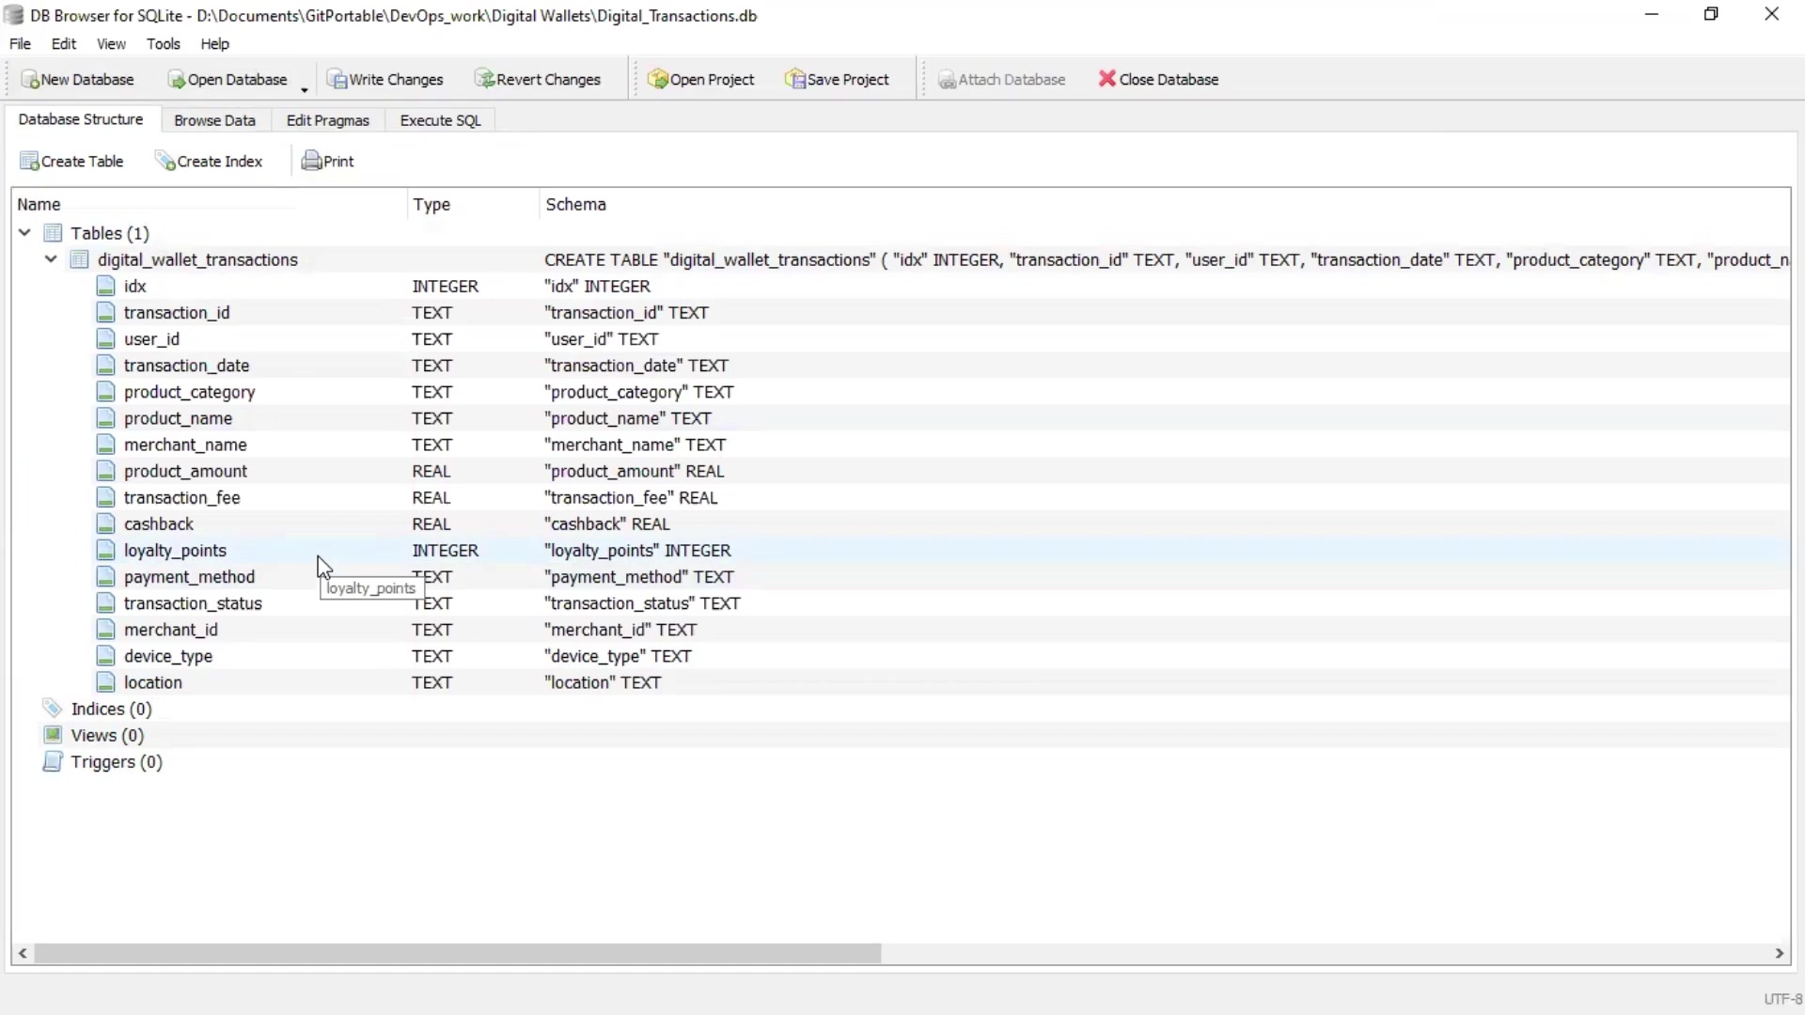Open an existing database
The image size is (1805, 1015).
(x=228, y=79)
